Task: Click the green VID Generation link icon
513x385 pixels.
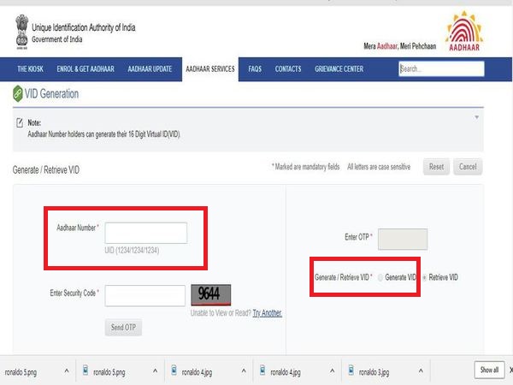Action: coord(17,94)
